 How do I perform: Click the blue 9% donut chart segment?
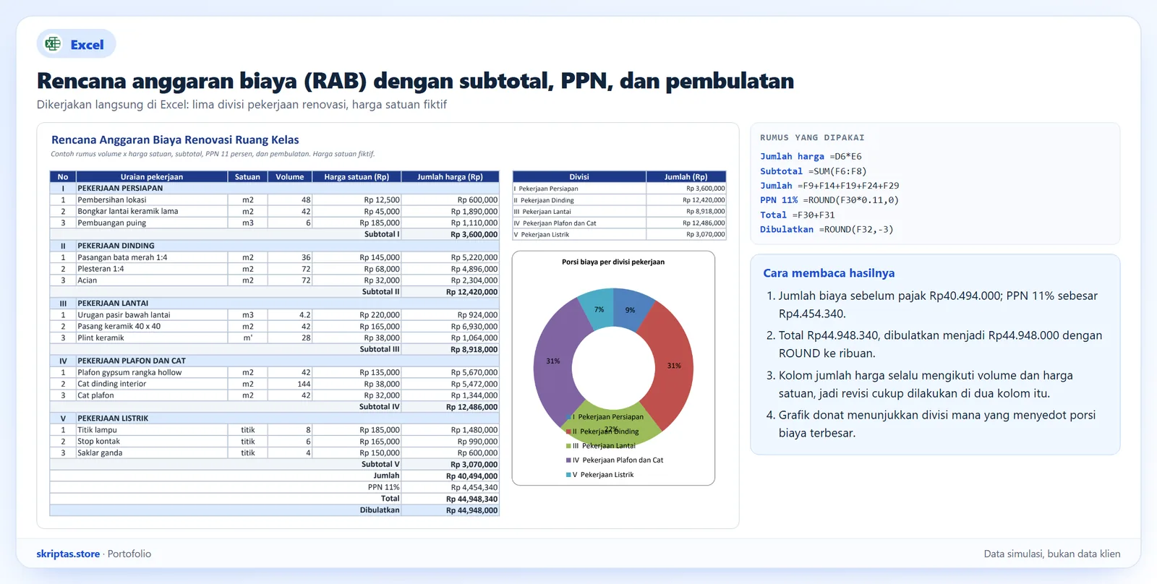tap(631, 309)
